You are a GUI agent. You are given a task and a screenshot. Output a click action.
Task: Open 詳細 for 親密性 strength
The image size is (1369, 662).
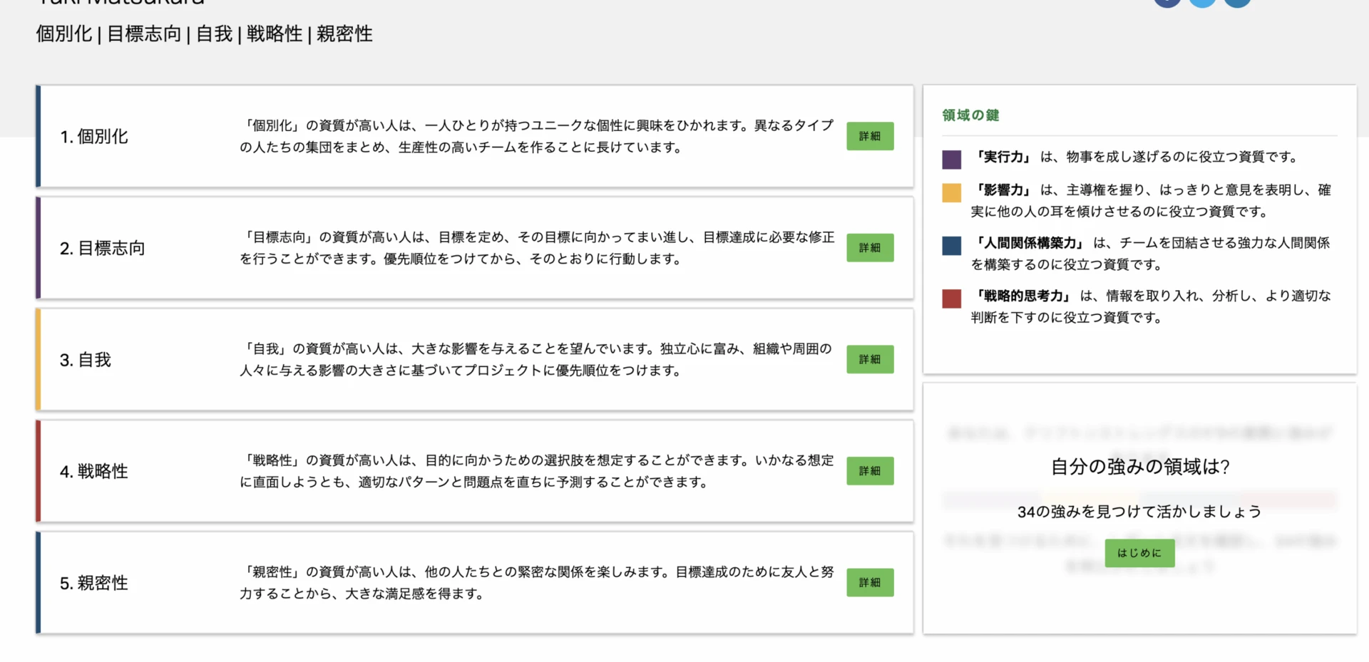(x=870, y=582)
